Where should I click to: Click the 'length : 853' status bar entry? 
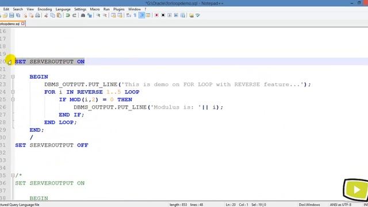[x=178, y=205]
